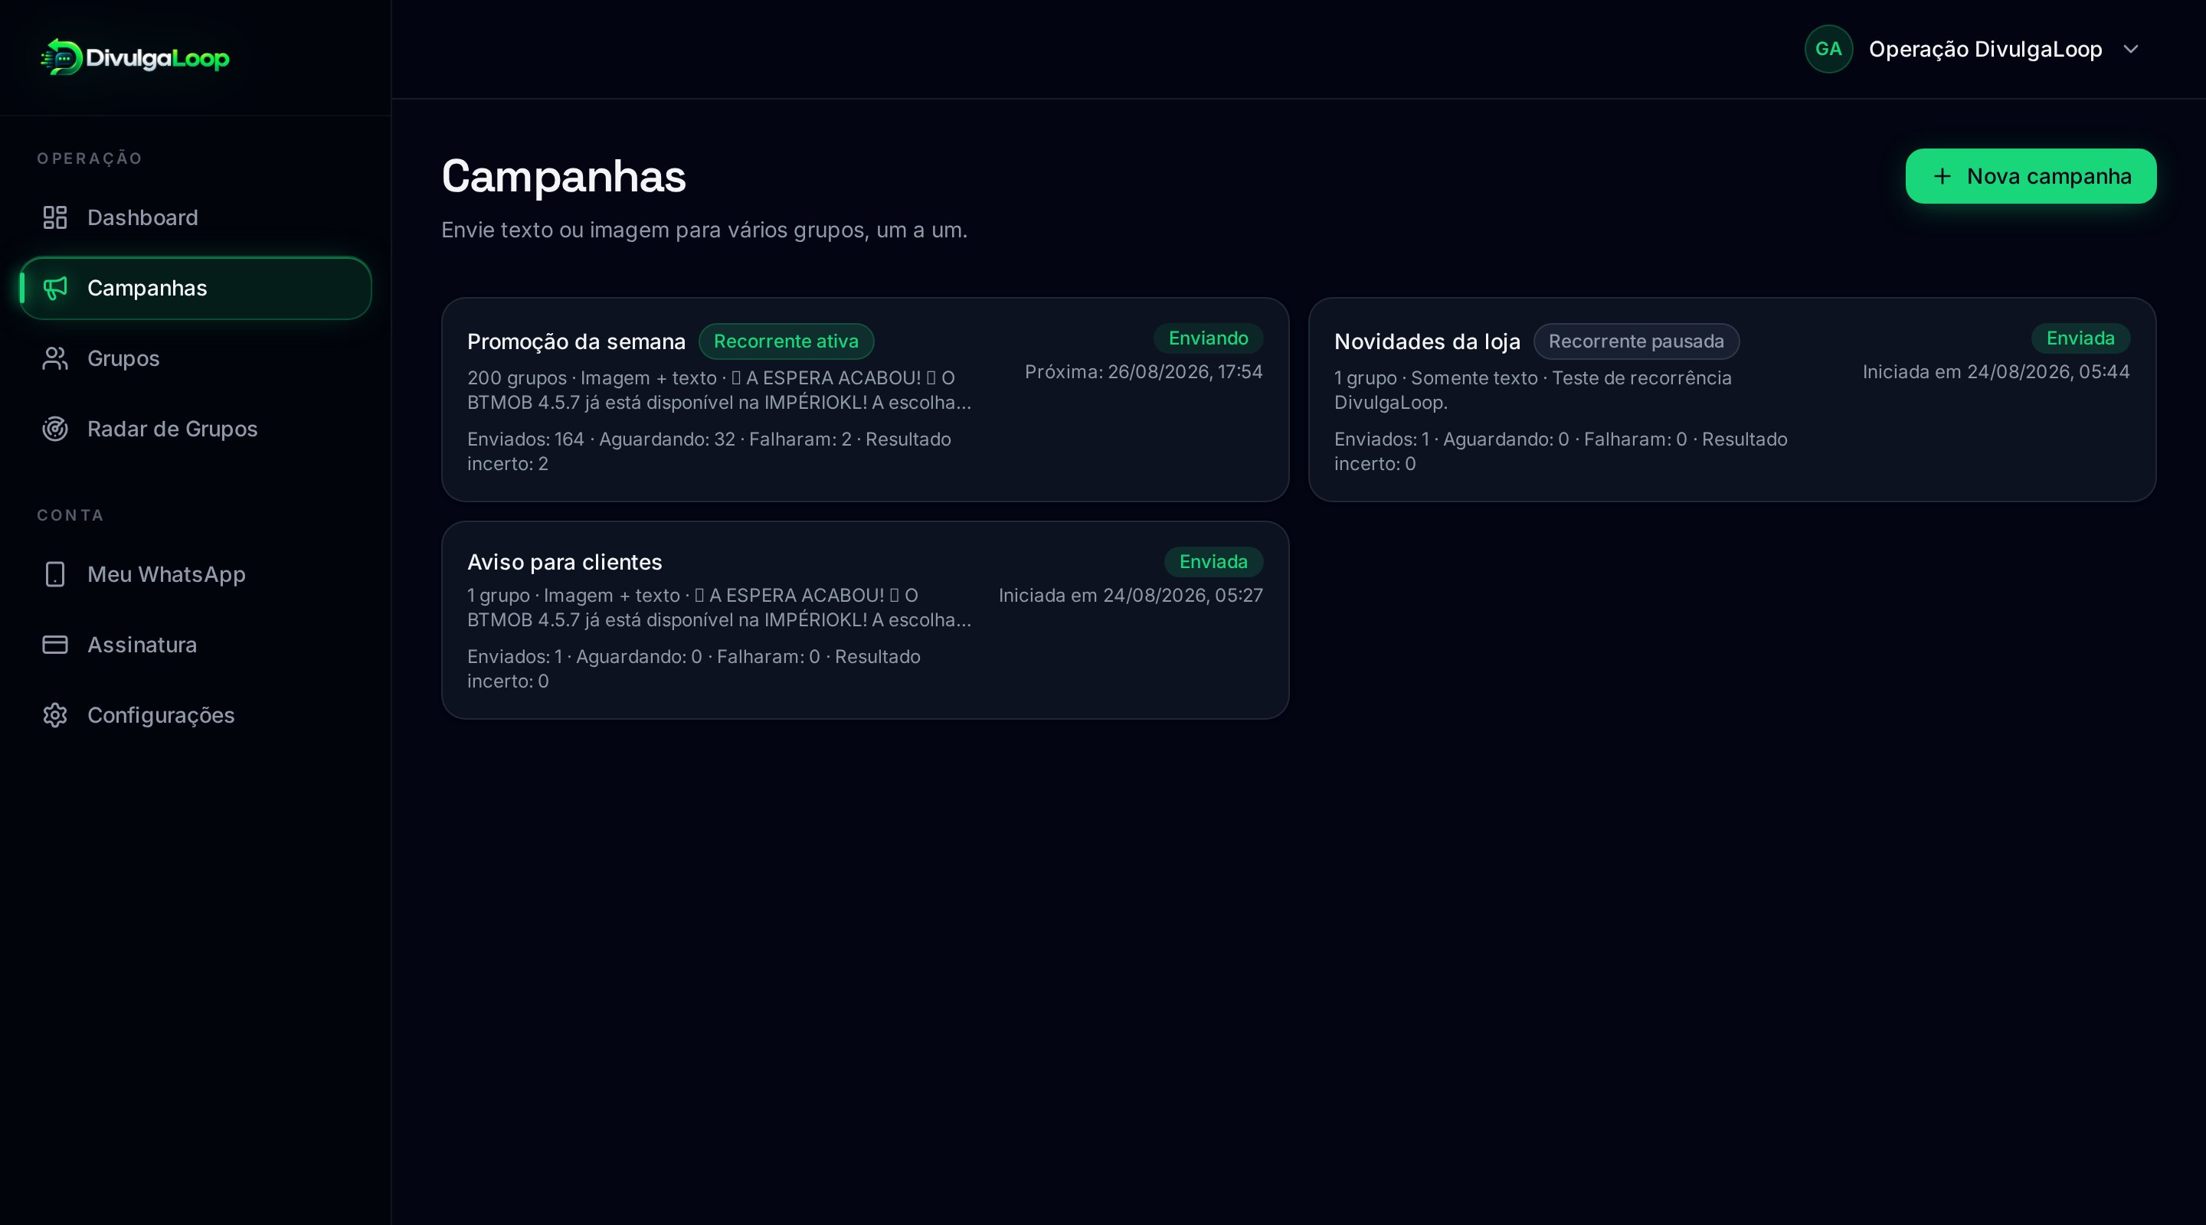Click the Configurações gear icon

[x=55, y=715]
